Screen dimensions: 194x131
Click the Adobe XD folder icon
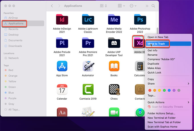[139, 42]
